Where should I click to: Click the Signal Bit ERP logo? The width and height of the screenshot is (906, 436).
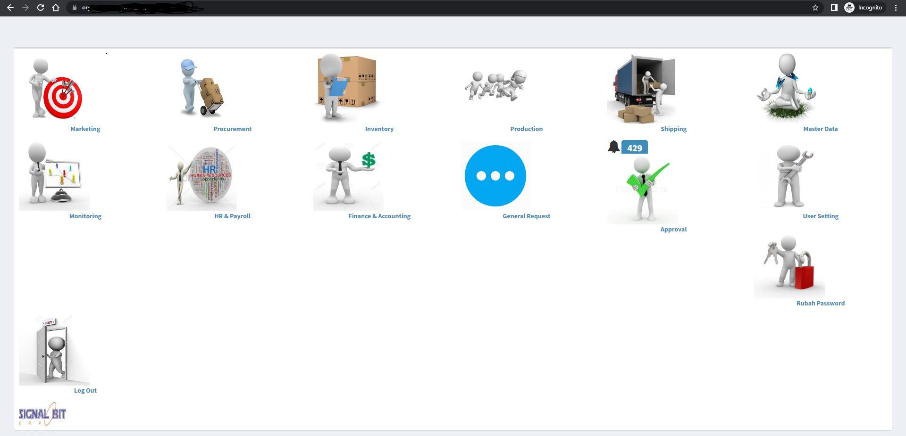(42, 413)
